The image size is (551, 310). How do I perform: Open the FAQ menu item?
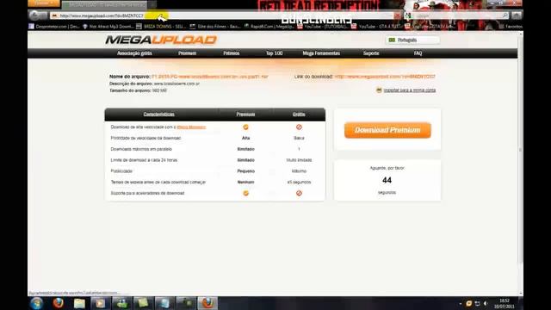pos(418,53)
